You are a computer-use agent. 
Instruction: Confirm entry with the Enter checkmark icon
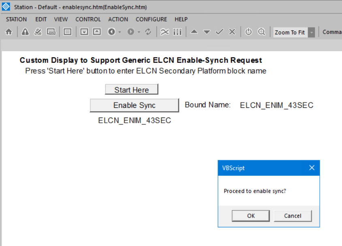pyautogui.click(x=219, y=32)
